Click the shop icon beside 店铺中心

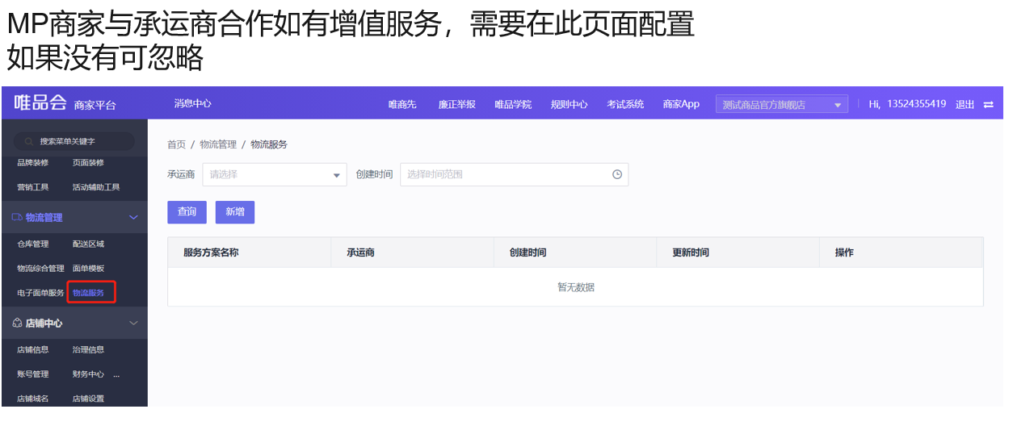[17, 323]
